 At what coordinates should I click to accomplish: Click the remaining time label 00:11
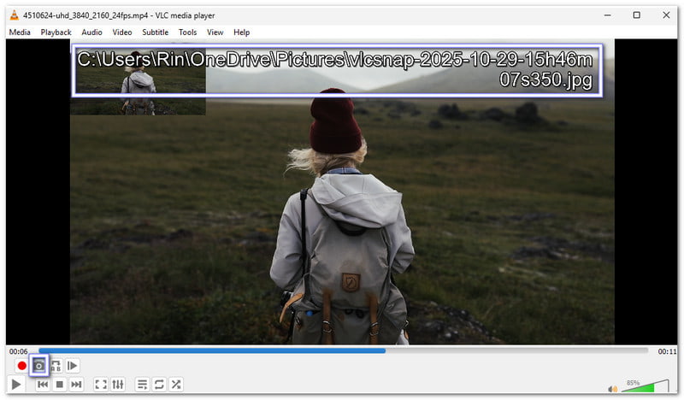click(x=667, y=351)
